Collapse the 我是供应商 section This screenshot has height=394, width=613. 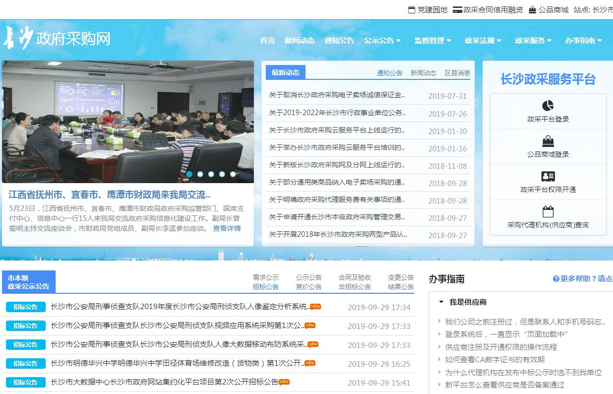441,302
